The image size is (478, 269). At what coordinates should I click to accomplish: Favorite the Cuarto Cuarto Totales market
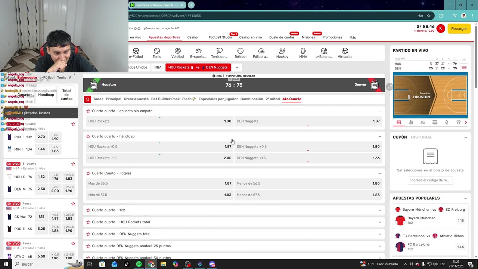click(88, 173)
